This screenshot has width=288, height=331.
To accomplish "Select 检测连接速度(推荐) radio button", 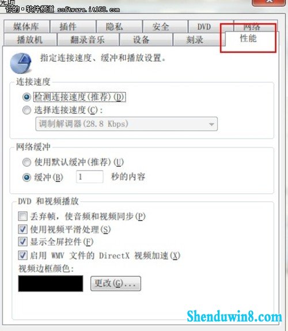I will point(26,97).
